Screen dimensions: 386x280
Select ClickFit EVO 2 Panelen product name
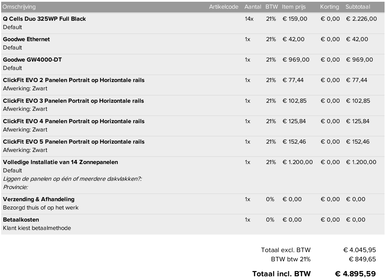pyautogui.click(x=74, y=80)
